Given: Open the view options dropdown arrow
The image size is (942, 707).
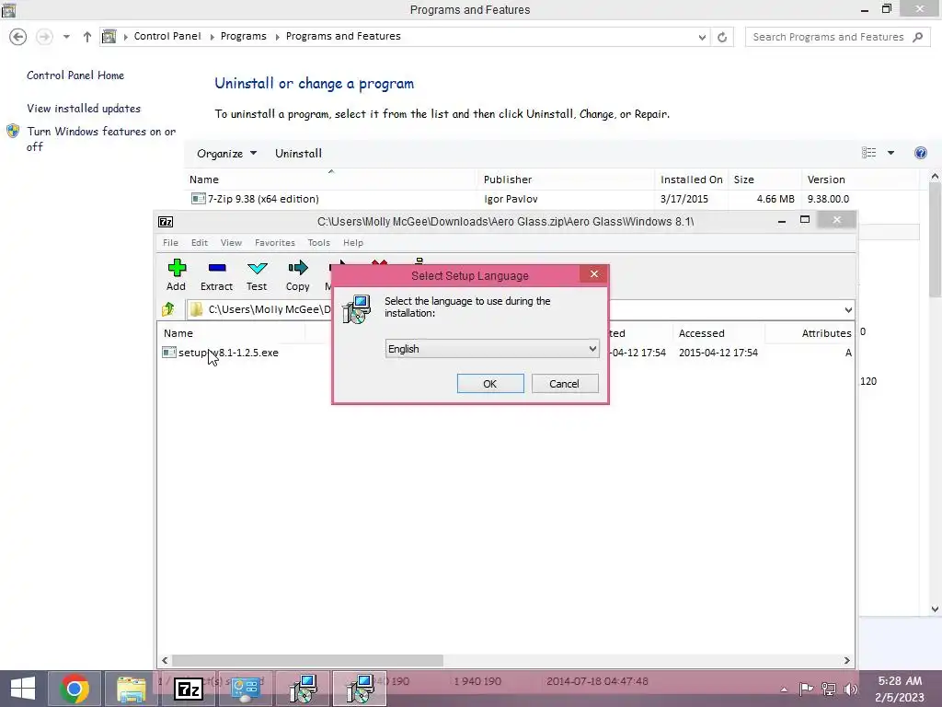Looking at the screenshot, I should click(890, 153).
